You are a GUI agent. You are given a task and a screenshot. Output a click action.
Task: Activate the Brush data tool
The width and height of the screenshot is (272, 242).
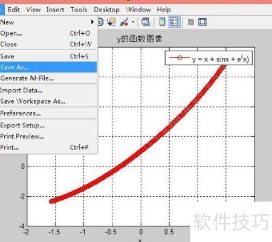coord(124,22)
